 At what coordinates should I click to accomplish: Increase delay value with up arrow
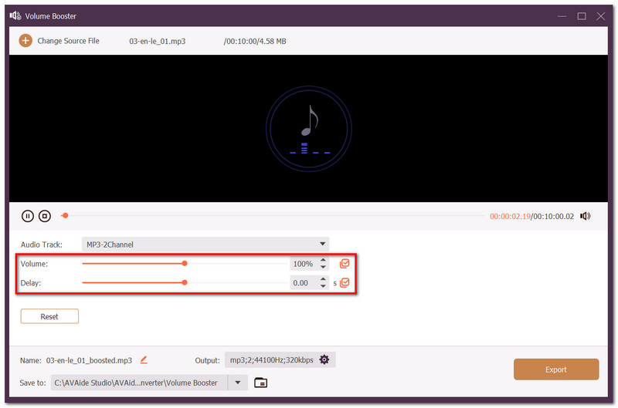tap(323, 279)
